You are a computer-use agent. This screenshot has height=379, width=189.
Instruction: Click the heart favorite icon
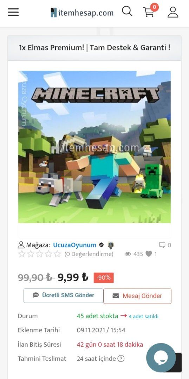tap(149, 254)
